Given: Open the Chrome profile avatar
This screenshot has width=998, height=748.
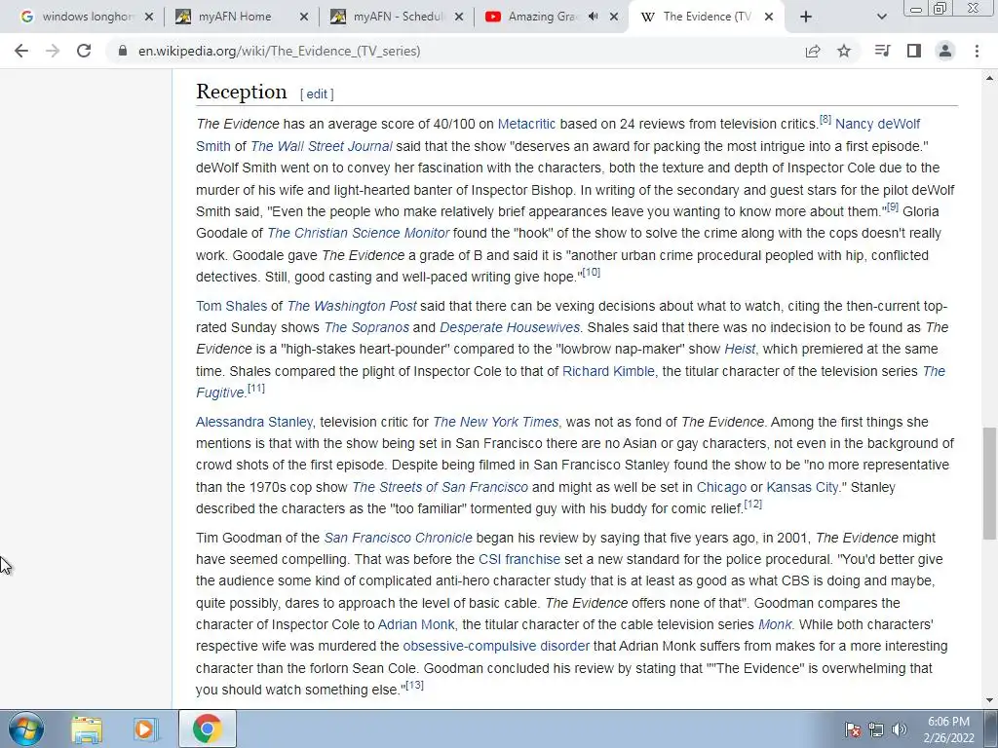Looking at the screenshot, I should pyautogui.click(x=945, y=51).
